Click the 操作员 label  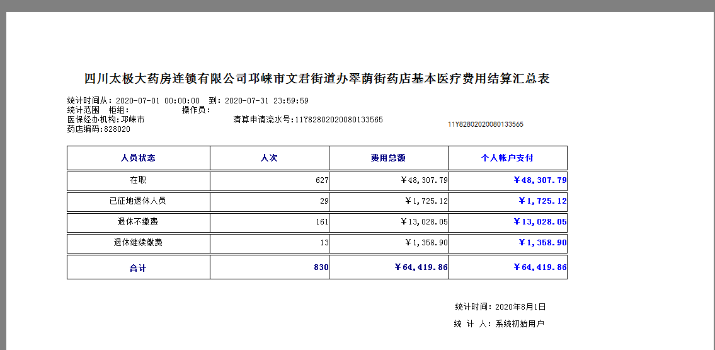pyautogui.click(x=196, y=110)
